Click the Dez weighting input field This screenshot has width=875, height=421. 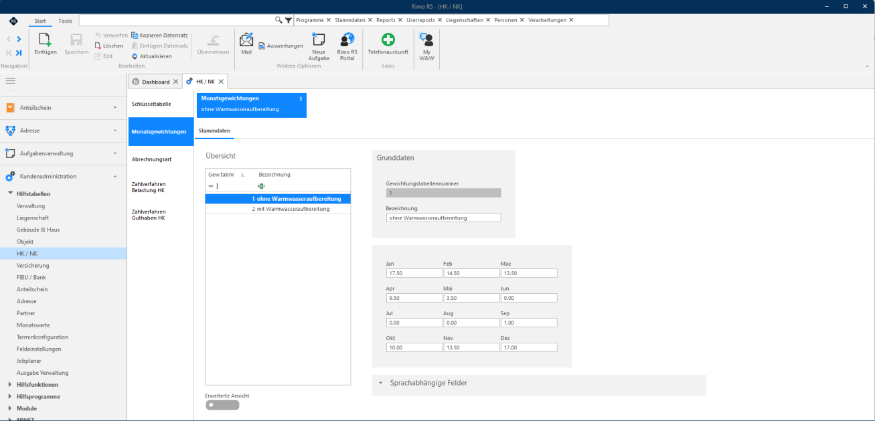pyautogui.click(x=529, y=347)
